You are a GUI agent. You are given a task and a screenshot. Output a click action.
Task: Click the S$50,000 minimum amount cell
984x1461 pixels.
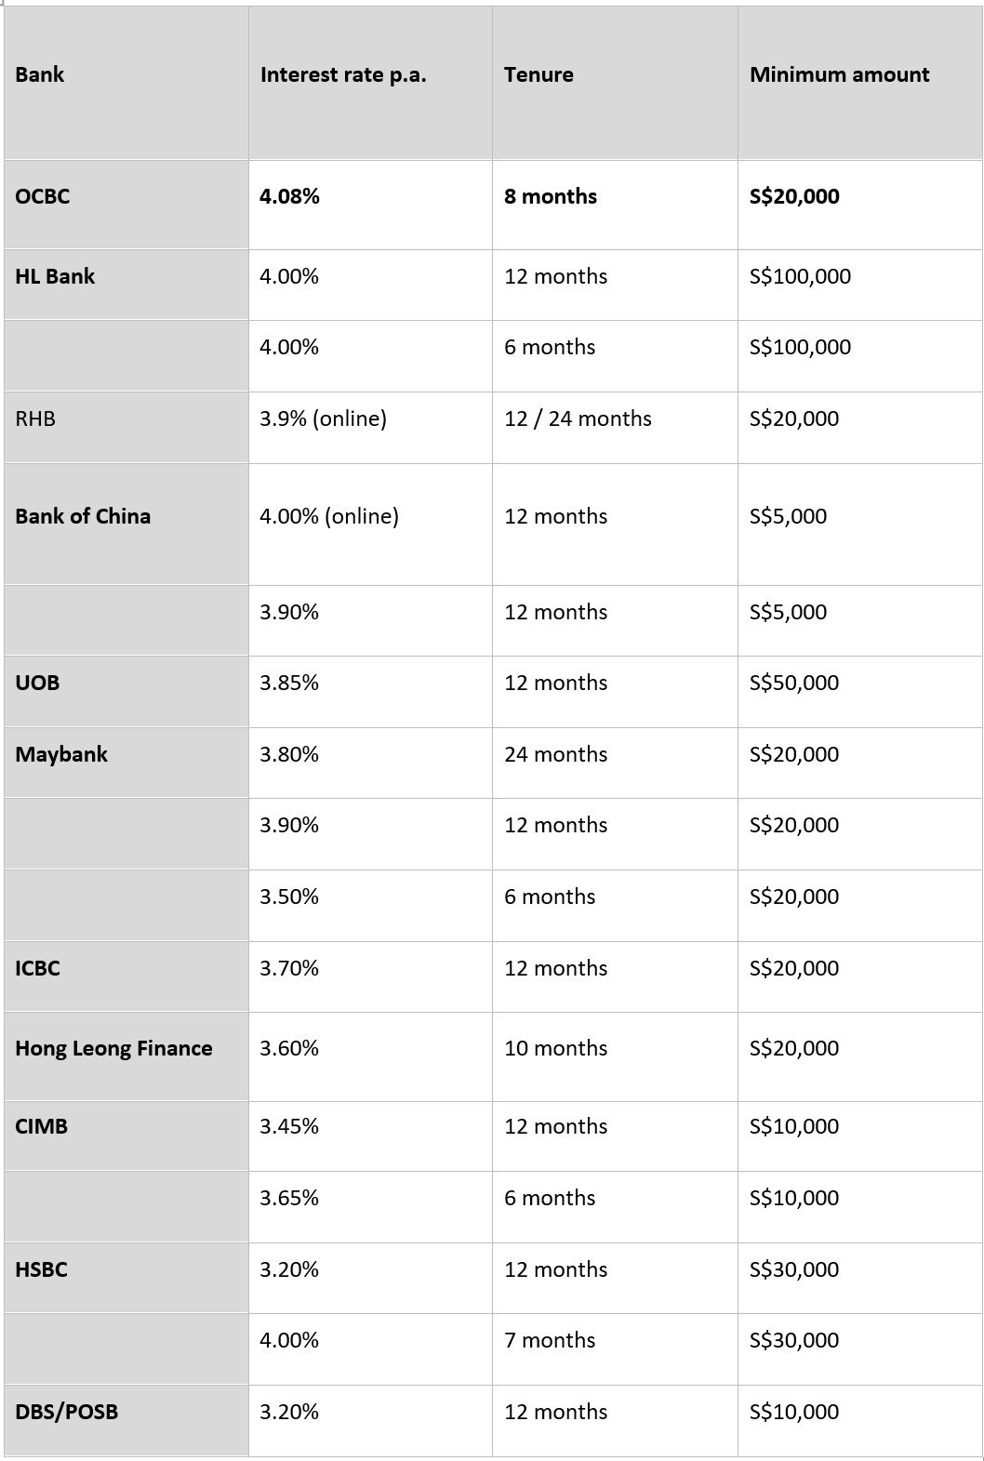point(860,691)
